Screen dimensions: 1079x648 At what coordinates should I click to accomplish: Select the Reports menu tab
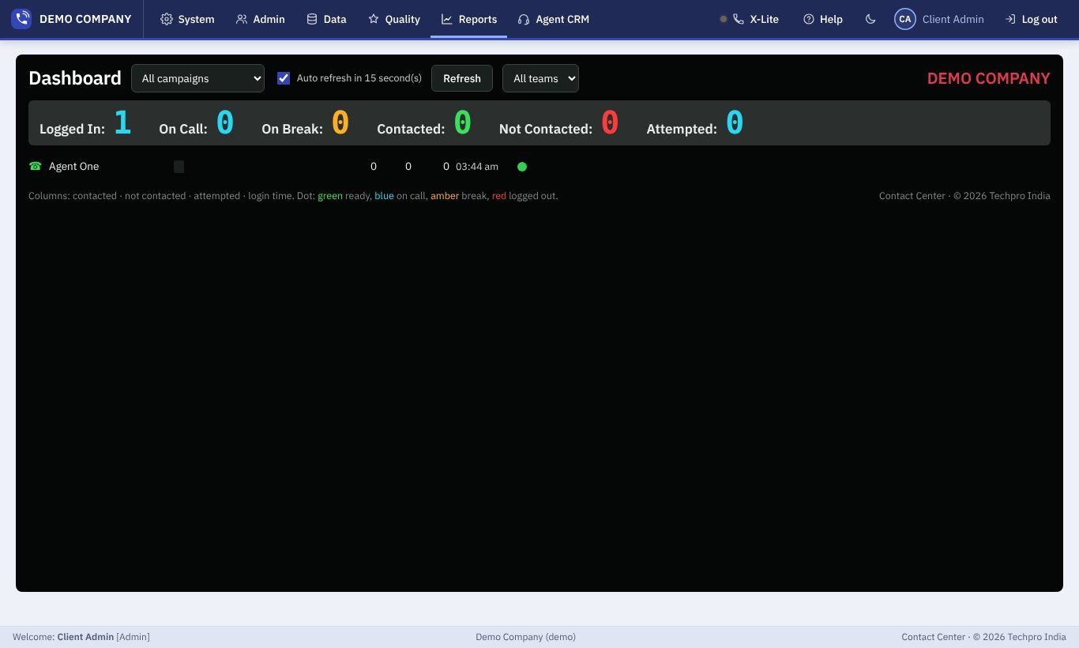(468, 19)
